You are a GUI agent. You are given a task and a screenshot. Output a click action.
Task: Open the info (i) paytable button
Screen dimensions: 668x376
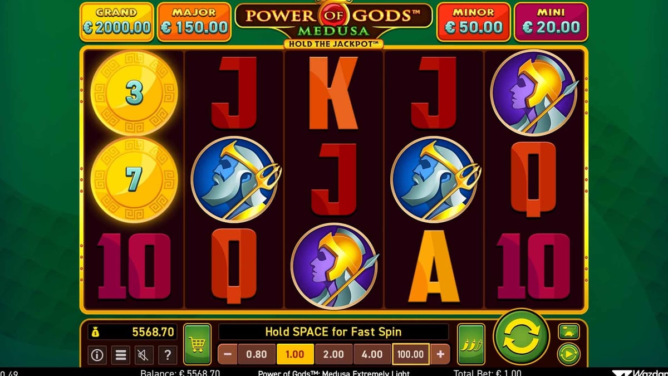coord(97,354)
